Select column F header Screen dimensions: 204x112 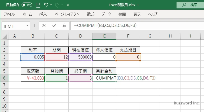128,36
